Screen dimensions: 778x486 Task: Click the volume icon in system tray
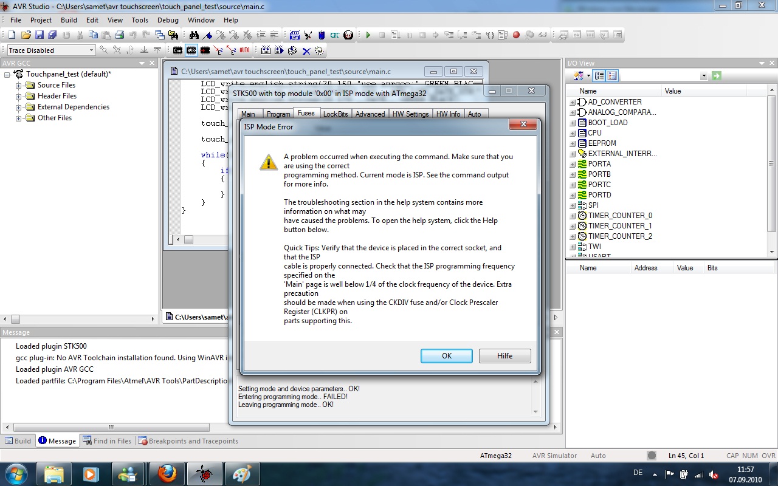coord(714,474)
